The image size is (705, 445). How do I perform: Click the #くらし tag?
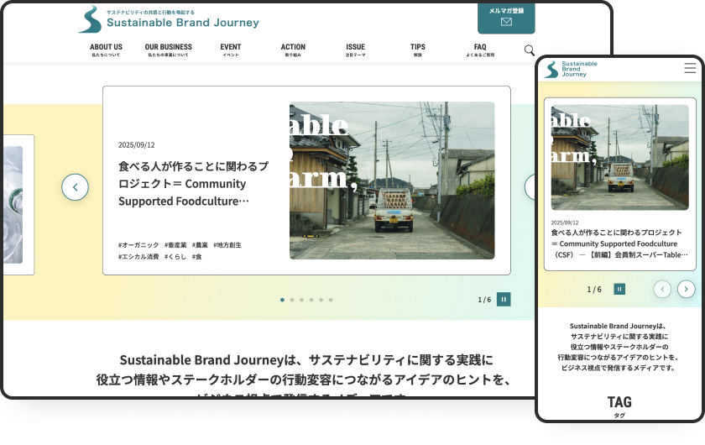point(175,256)
